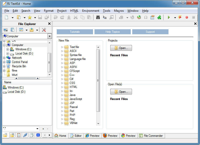Click the Name column header
This screenshot has width=200, height=145.
(27, 82)
